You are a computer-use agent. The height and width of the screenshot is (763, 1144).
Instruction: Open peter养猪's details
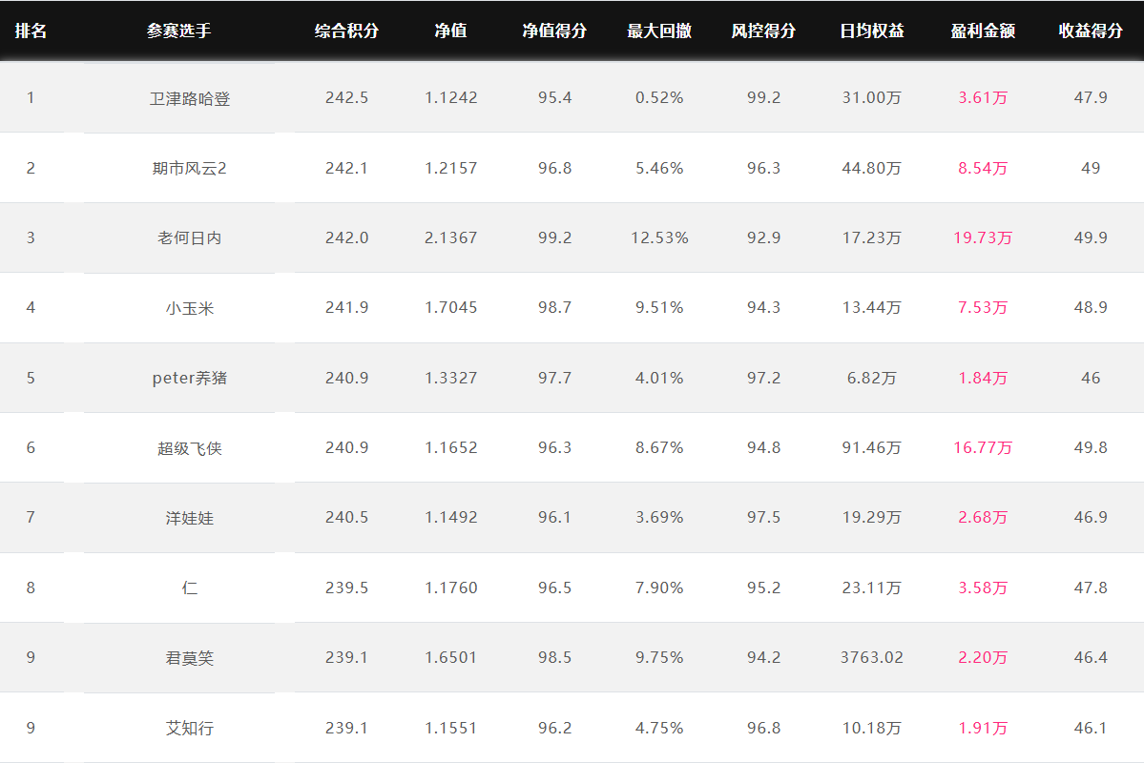(190, 378)
